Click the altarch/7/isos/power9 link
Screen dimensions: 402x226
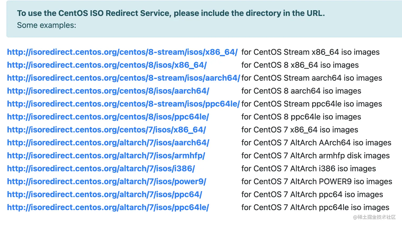(x=107, y=182)
